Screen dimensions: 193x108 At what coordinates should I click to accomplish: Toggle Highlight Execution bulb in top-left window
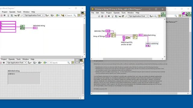click(x=8, y=15)
